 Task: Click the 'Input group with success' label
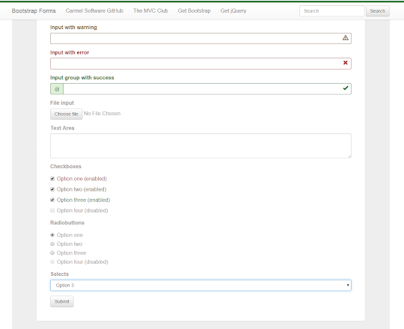pos(82,78)
